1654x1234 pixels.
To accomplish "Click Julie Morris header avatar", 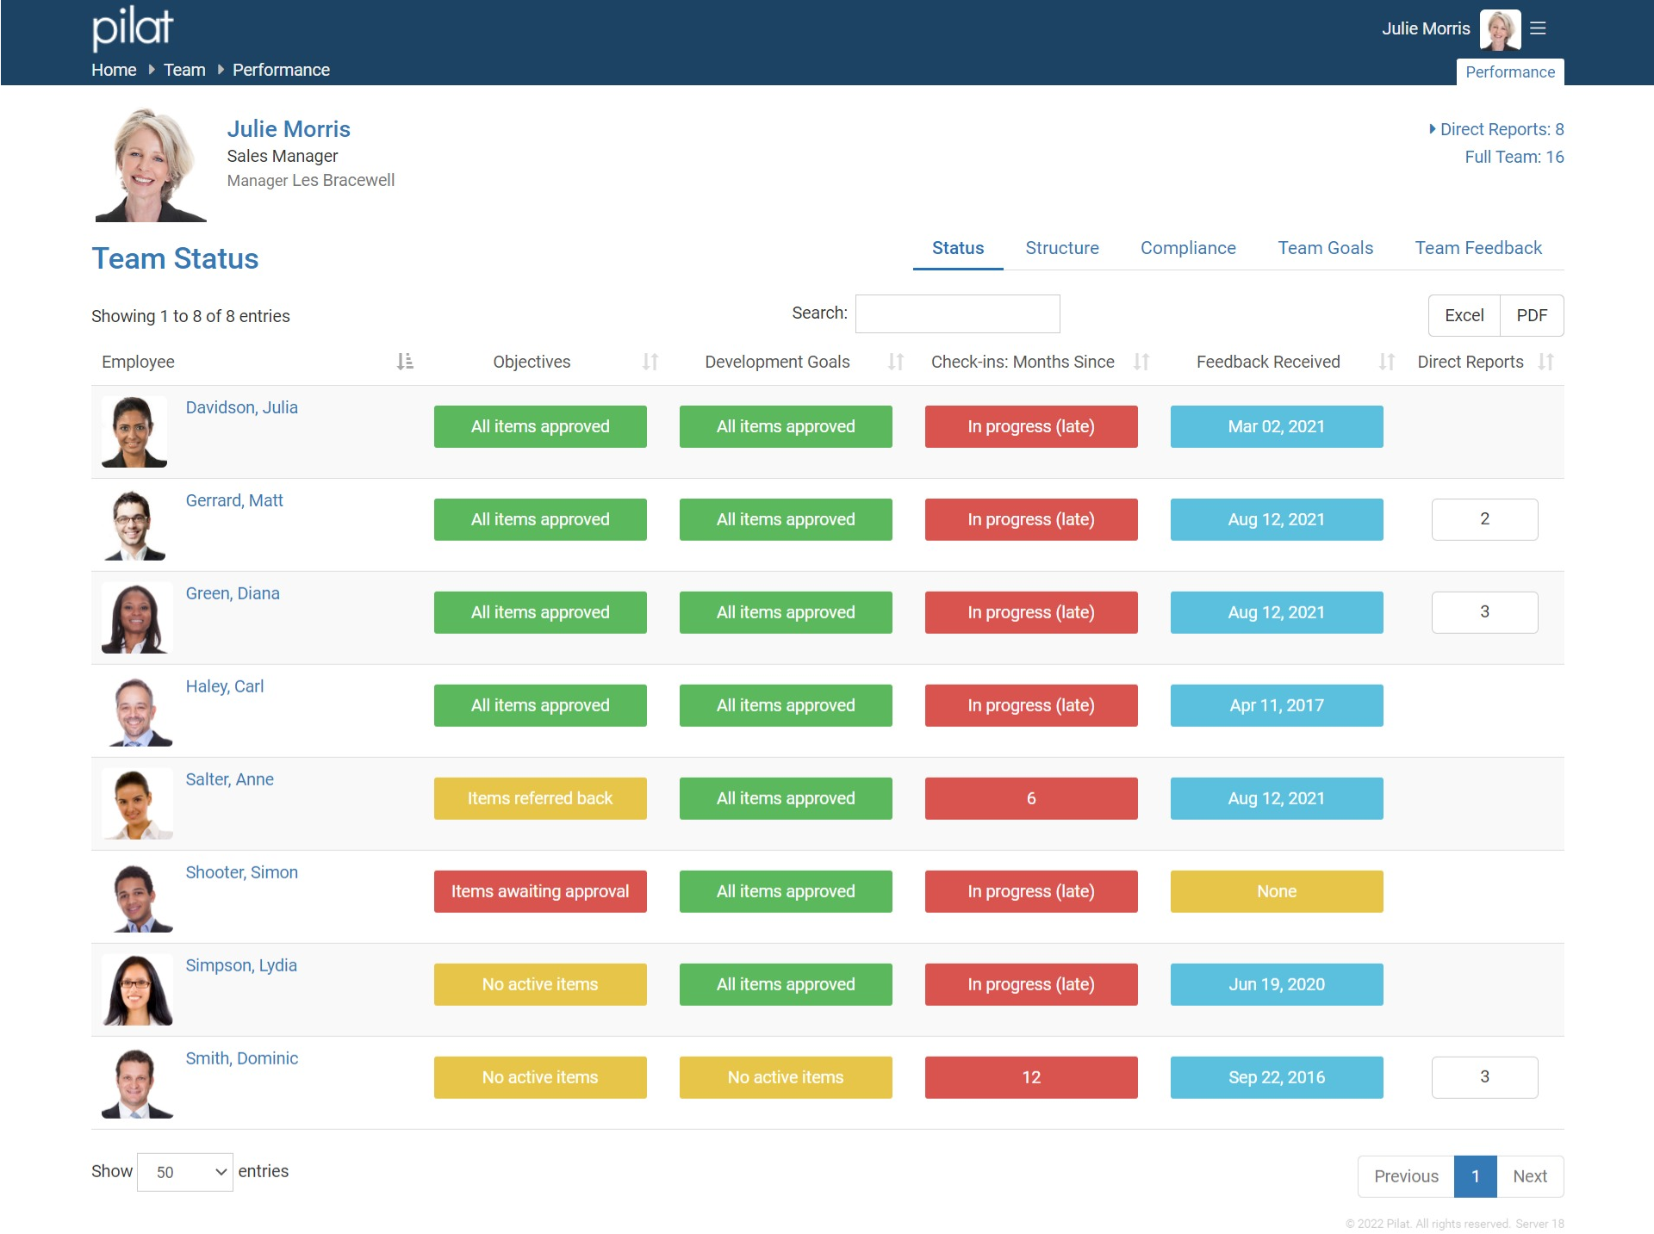I will [x=1500, y=29].
